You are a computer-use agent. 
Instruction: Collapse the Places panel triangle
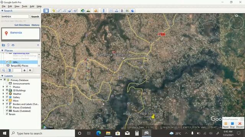[x=2, y=51]
